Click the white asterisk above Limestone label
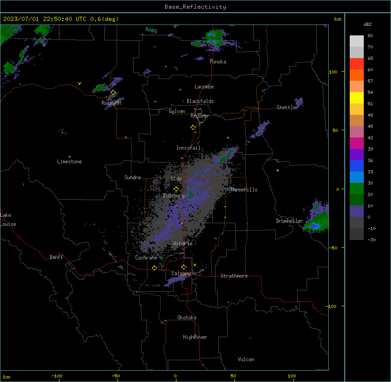This screenshot has width=391, height=382. click(x=69, y=157)
